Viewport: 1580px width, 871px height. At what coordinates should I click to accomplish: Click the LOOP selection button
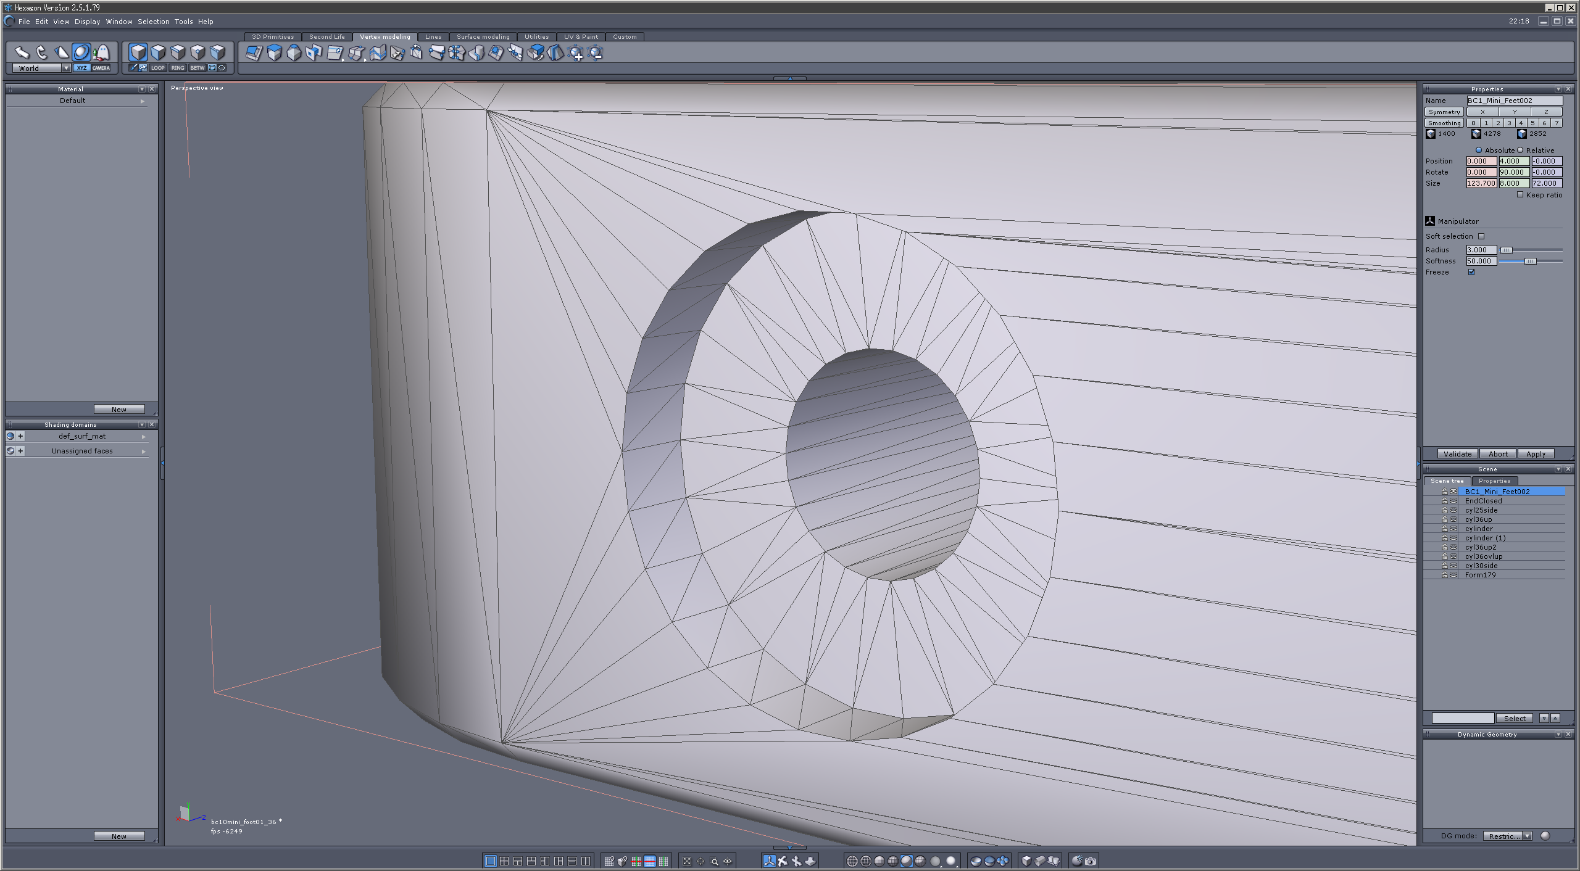[157, 68]
